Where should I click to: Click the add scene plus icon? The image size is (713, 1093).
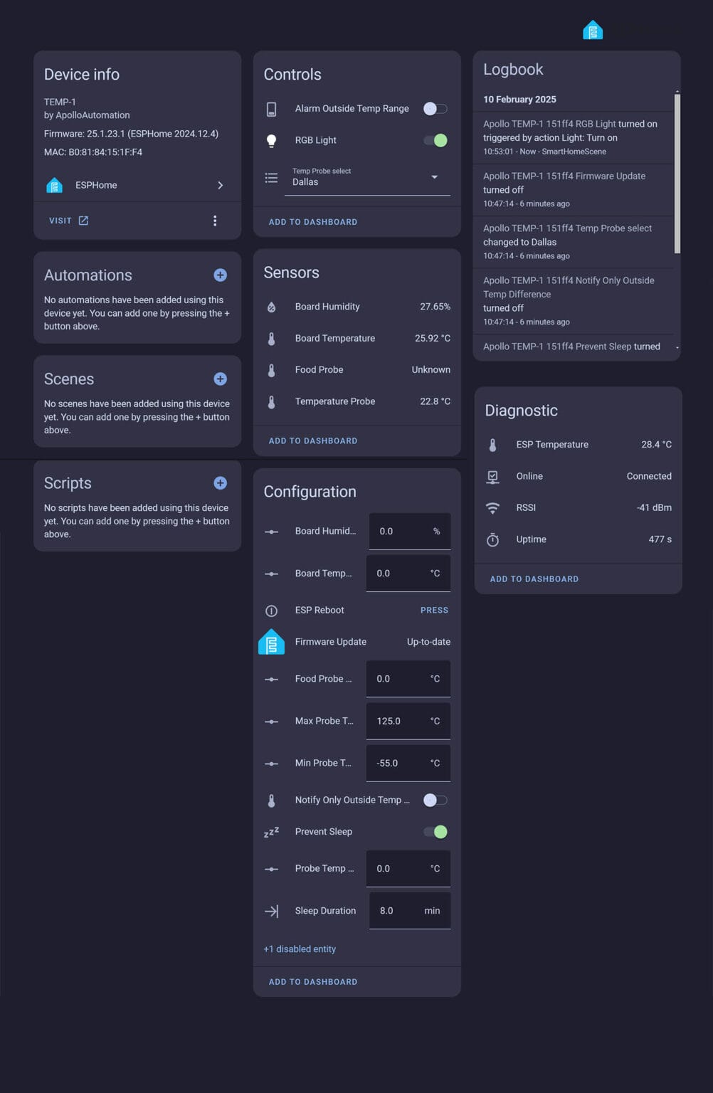tap(220, 379)
